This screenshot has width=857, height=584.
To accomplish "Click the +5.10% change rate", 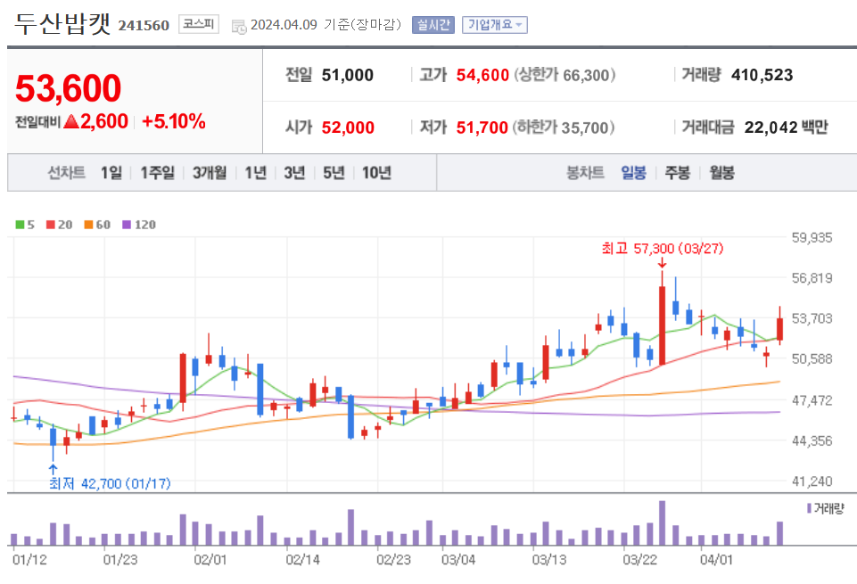I will pyautogui.click(x=174, y=121).
